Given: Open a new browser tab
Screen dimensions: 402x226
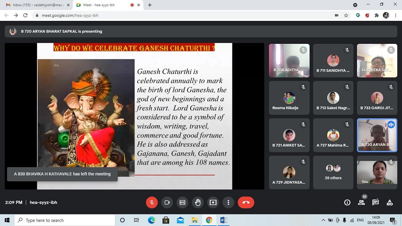Looking at the screenshot, I should [x=150, y=5].
